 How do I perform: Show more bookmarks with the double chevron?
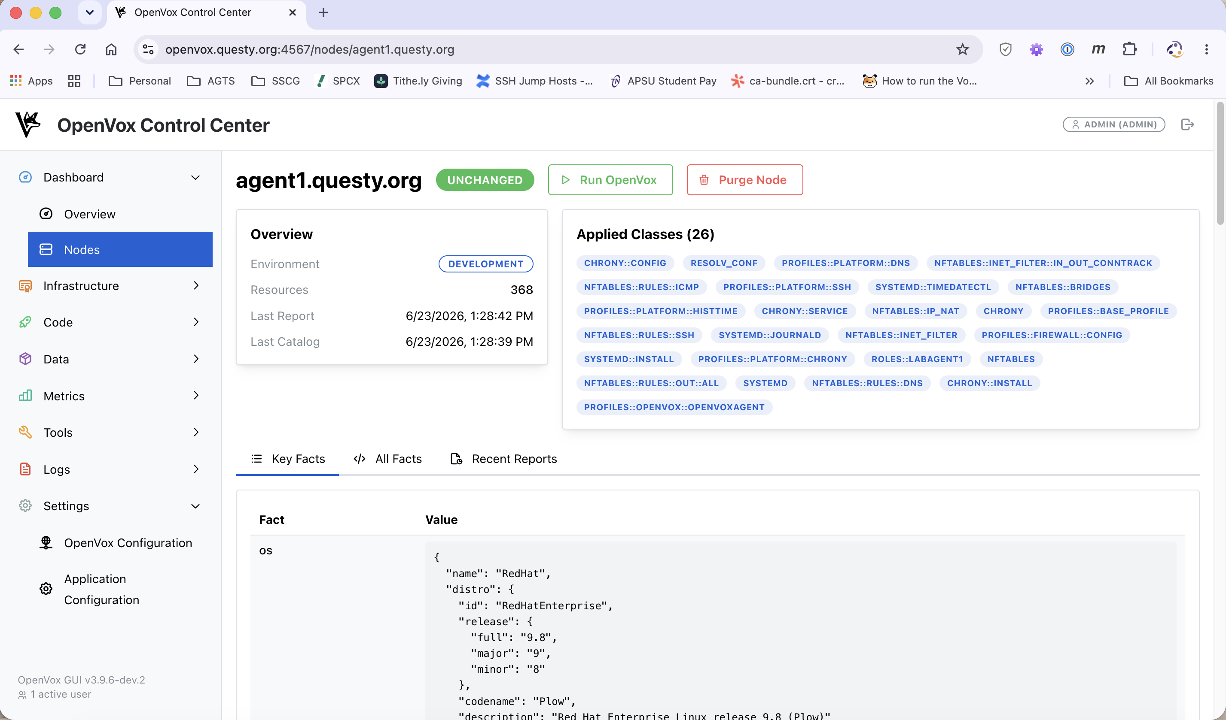point(1089,81)
